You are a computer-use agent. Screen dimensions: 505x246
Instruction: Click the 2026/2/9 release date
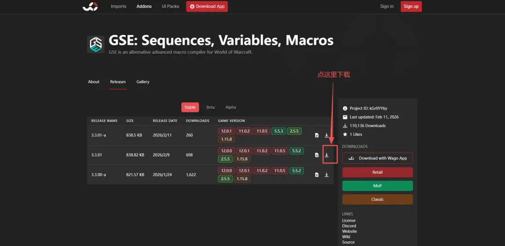tap(161, 155)
